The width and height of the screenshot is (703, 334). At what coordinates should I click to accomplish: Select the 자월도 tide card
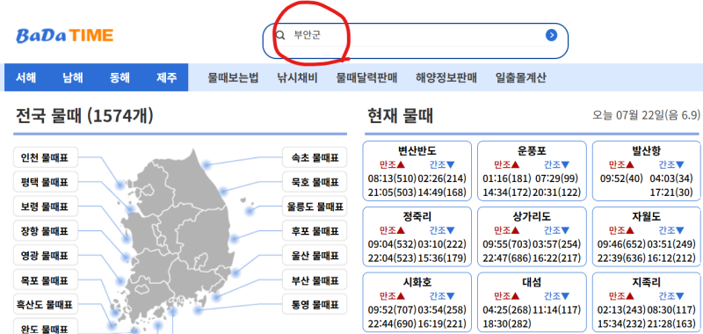point(647,236)
